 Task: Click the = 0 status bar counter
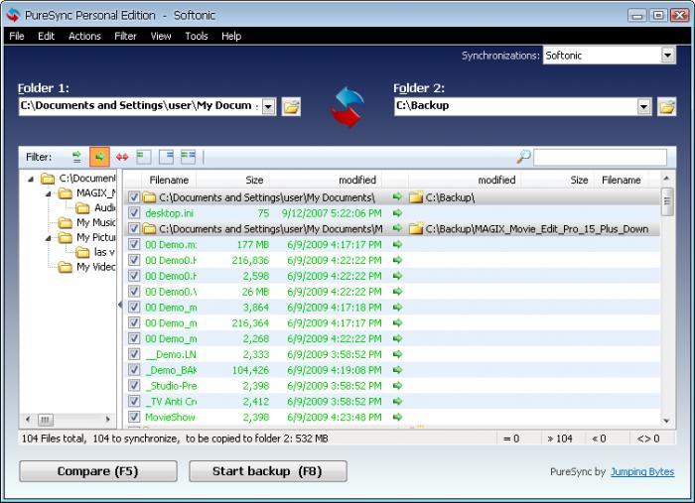pyautogui.click(x=511, y=439)
